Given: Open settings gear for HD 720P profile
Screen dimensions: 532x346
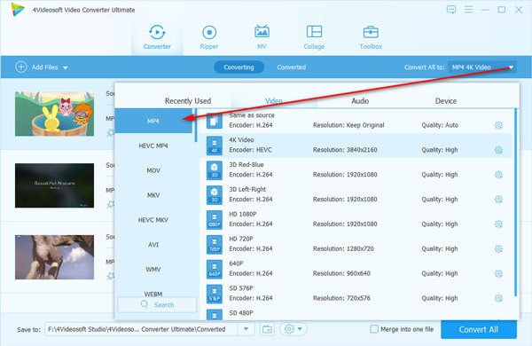Looking at the screenshot, I should pos(498,249).
